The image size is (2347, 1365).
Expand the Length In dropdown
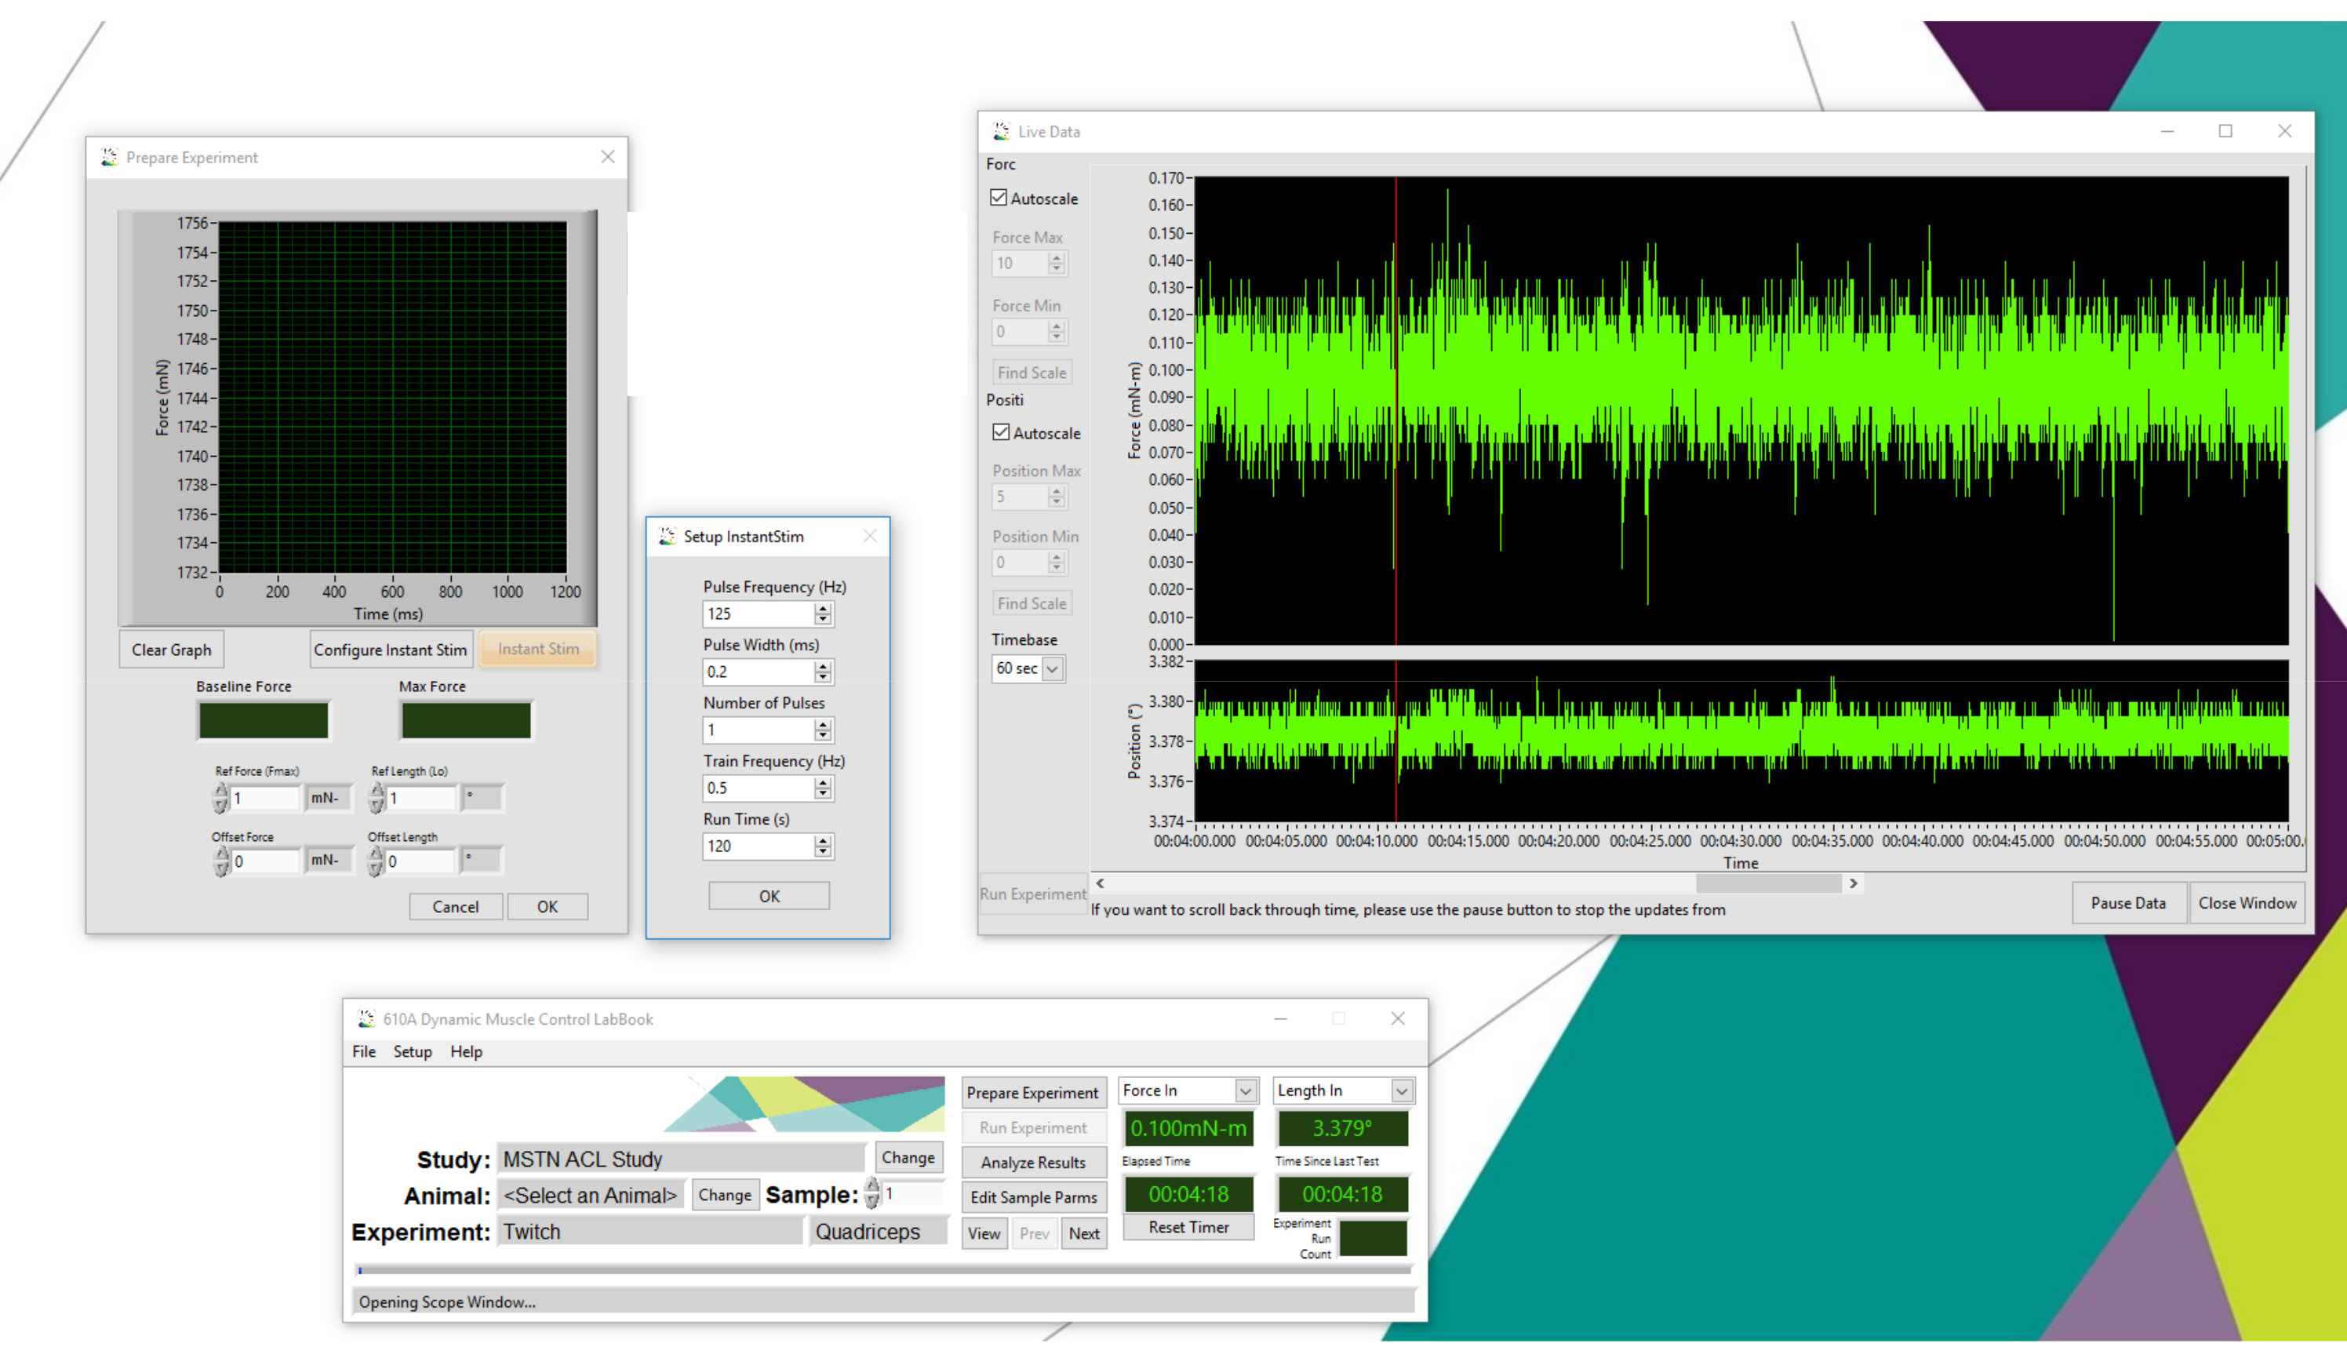click(x=1401, y=1090)
